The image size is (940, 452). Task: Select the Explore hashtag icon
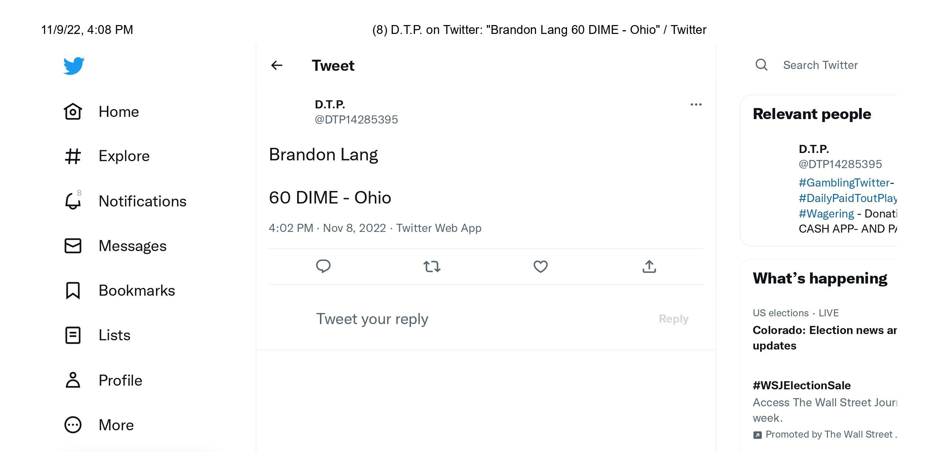73,156
